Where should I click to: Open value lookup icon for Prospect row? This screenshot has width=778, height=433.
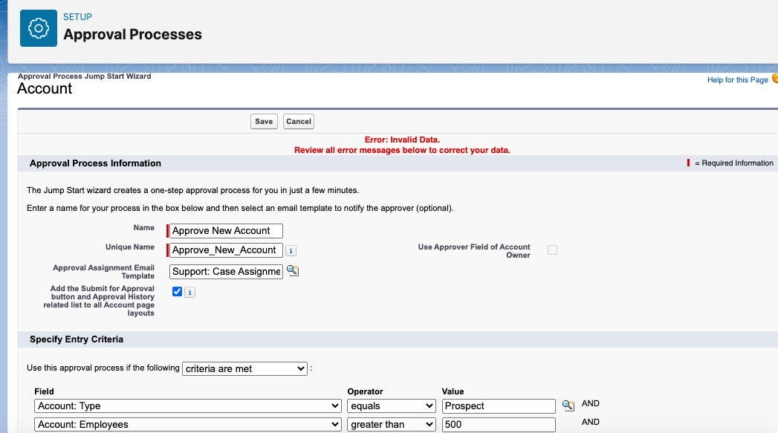click(x=568, y=406)
